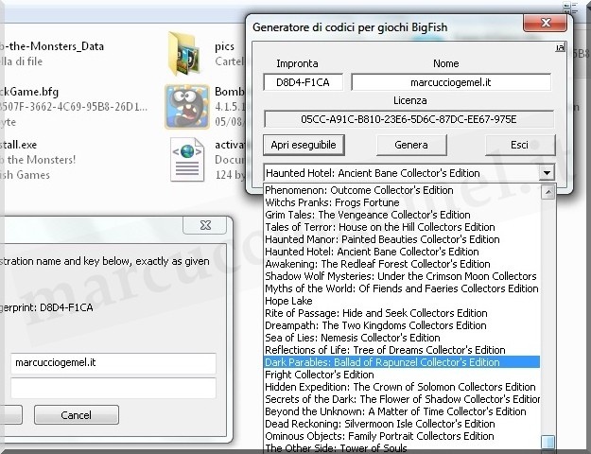The height and width of the screenshot is (454, 591).
Task: Click the Nome field in generator
Action: pyautogui.click(x=451, y=82)
